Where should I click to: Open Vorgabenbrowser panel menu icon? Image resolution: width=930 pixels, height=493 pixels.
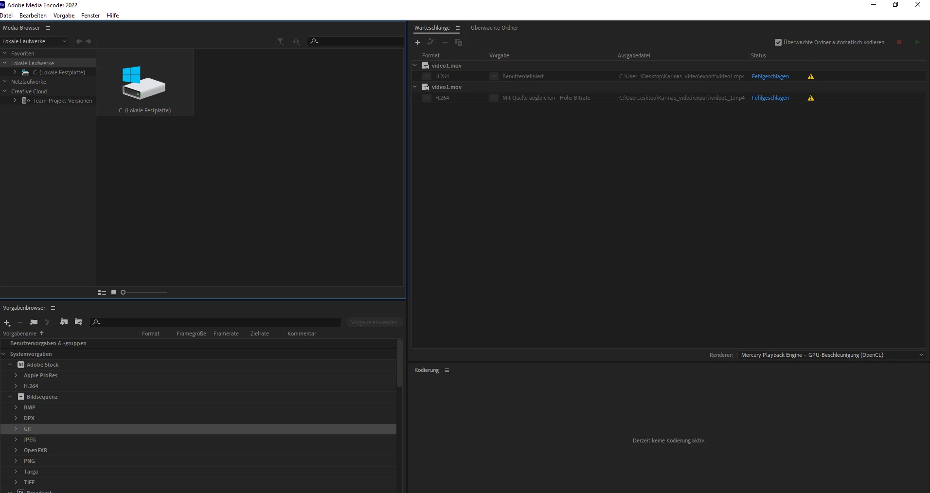point(53,308)
